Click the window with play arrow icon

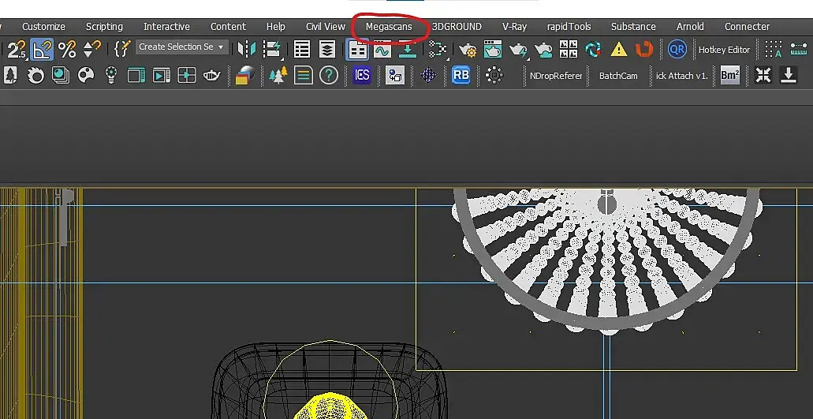point(161,76)
